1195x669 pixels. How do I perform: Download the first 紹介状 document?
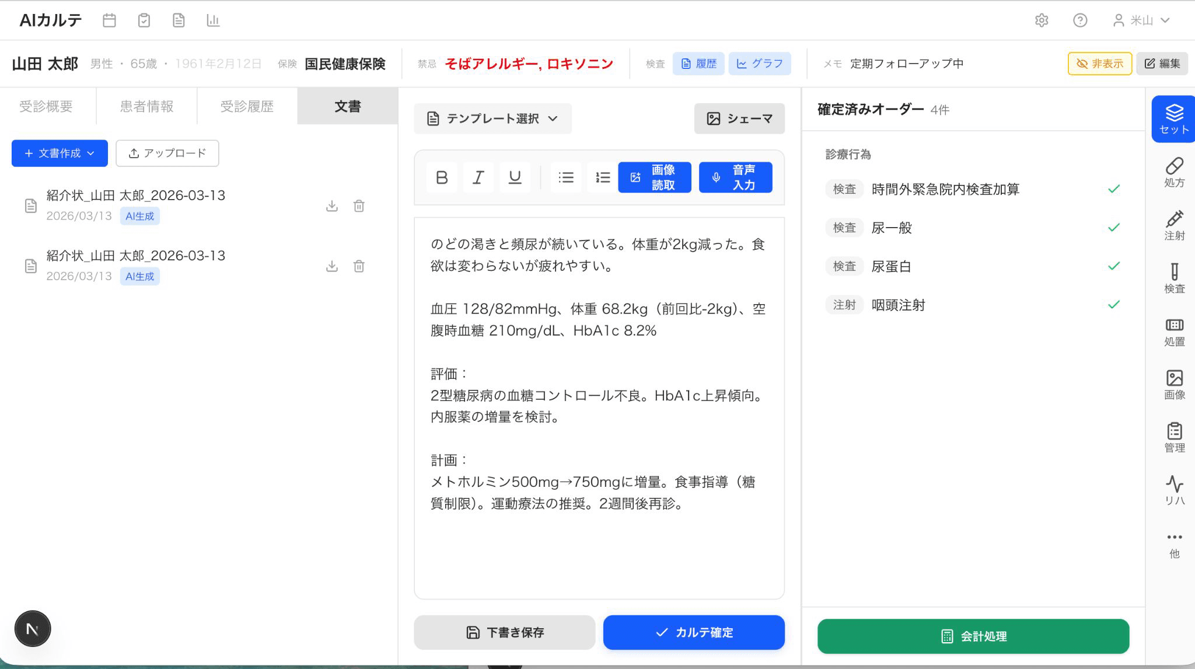[x=332, y=206]
